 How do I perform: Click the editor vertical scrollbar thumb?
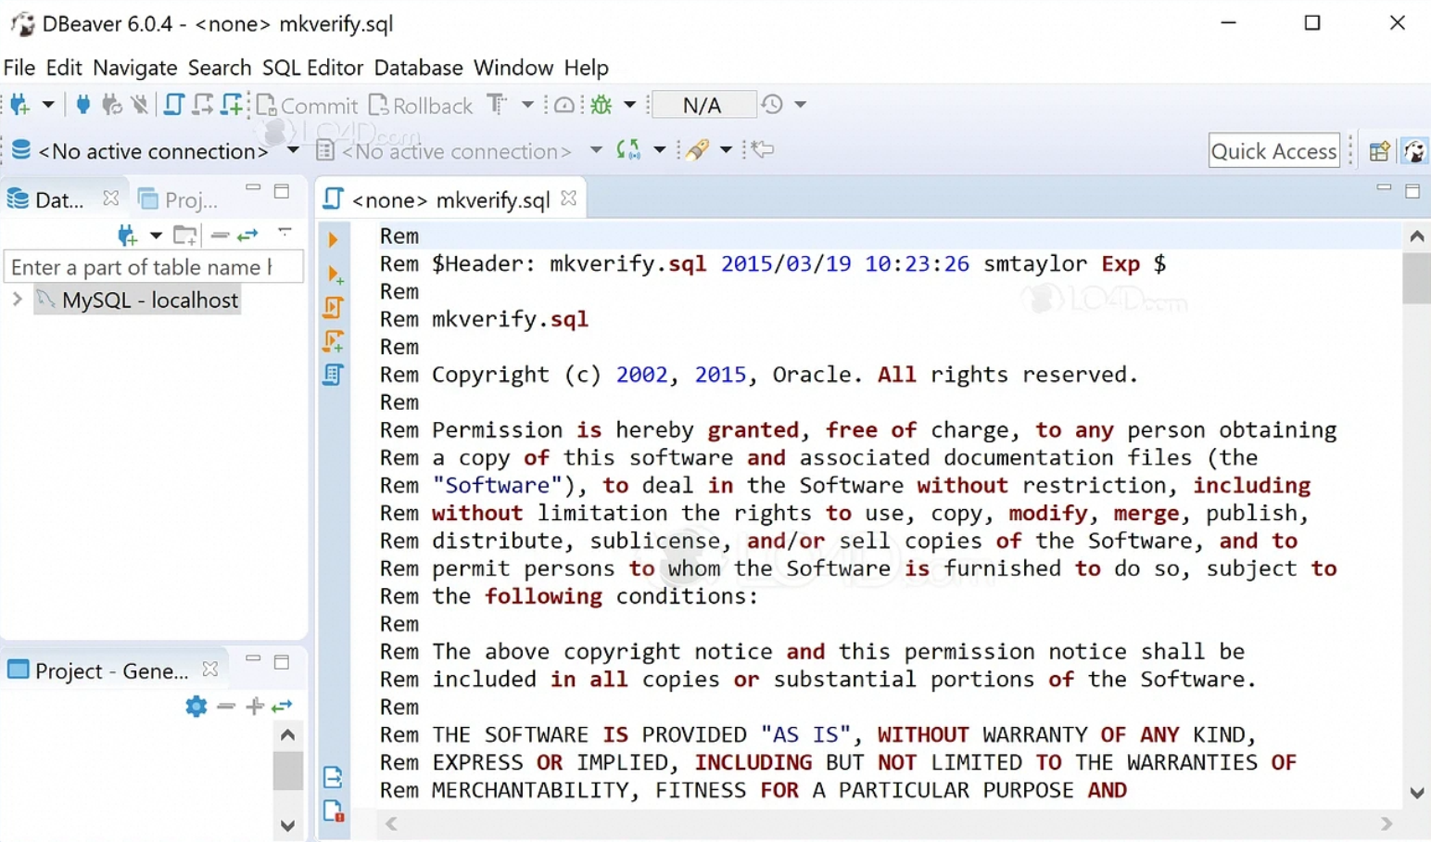tap(1417, 279)
